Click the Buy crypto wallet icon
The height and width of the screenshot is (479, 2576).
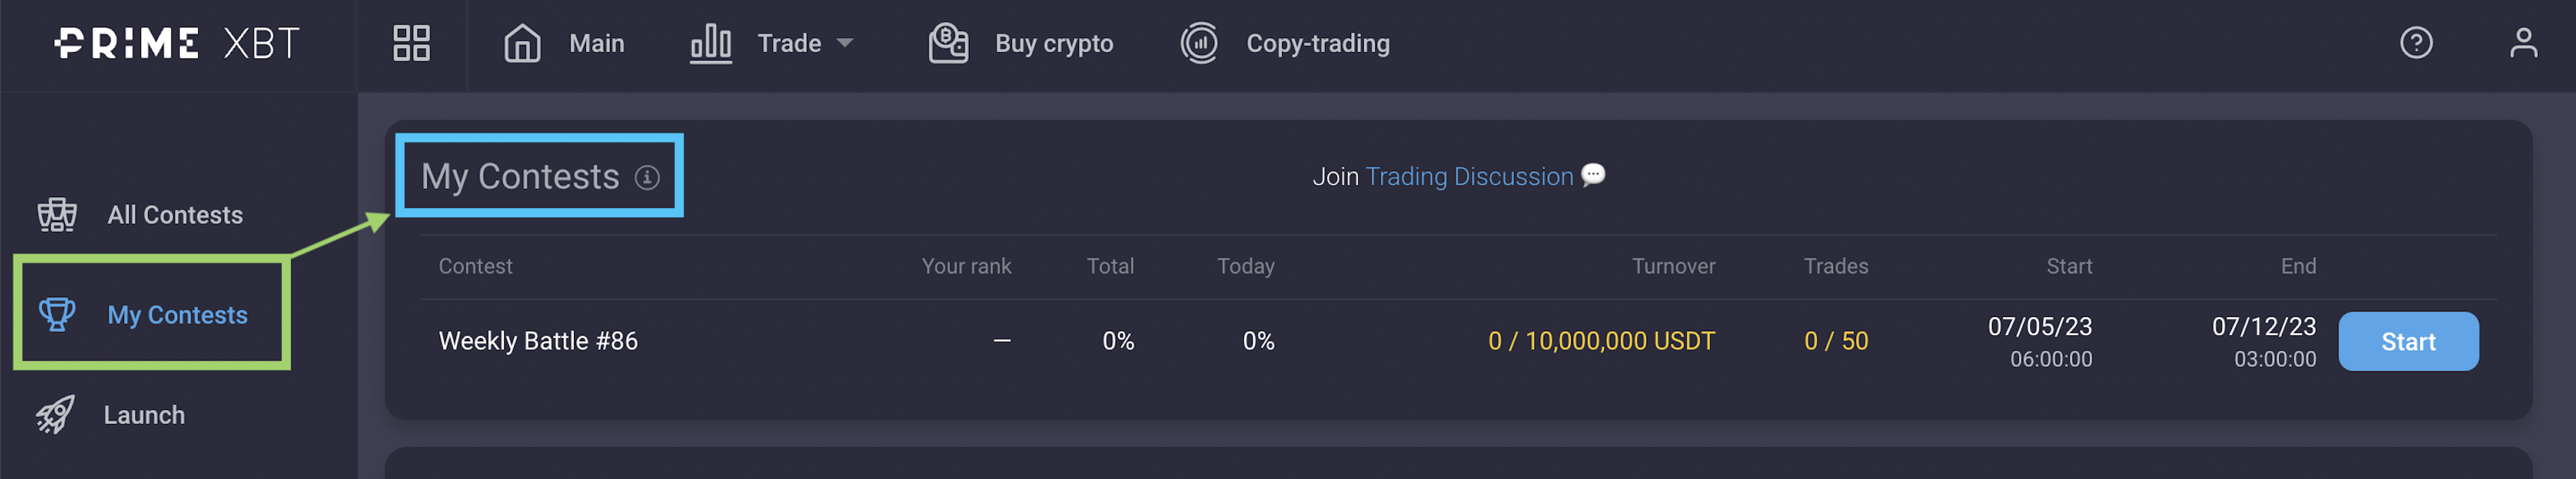948,43
